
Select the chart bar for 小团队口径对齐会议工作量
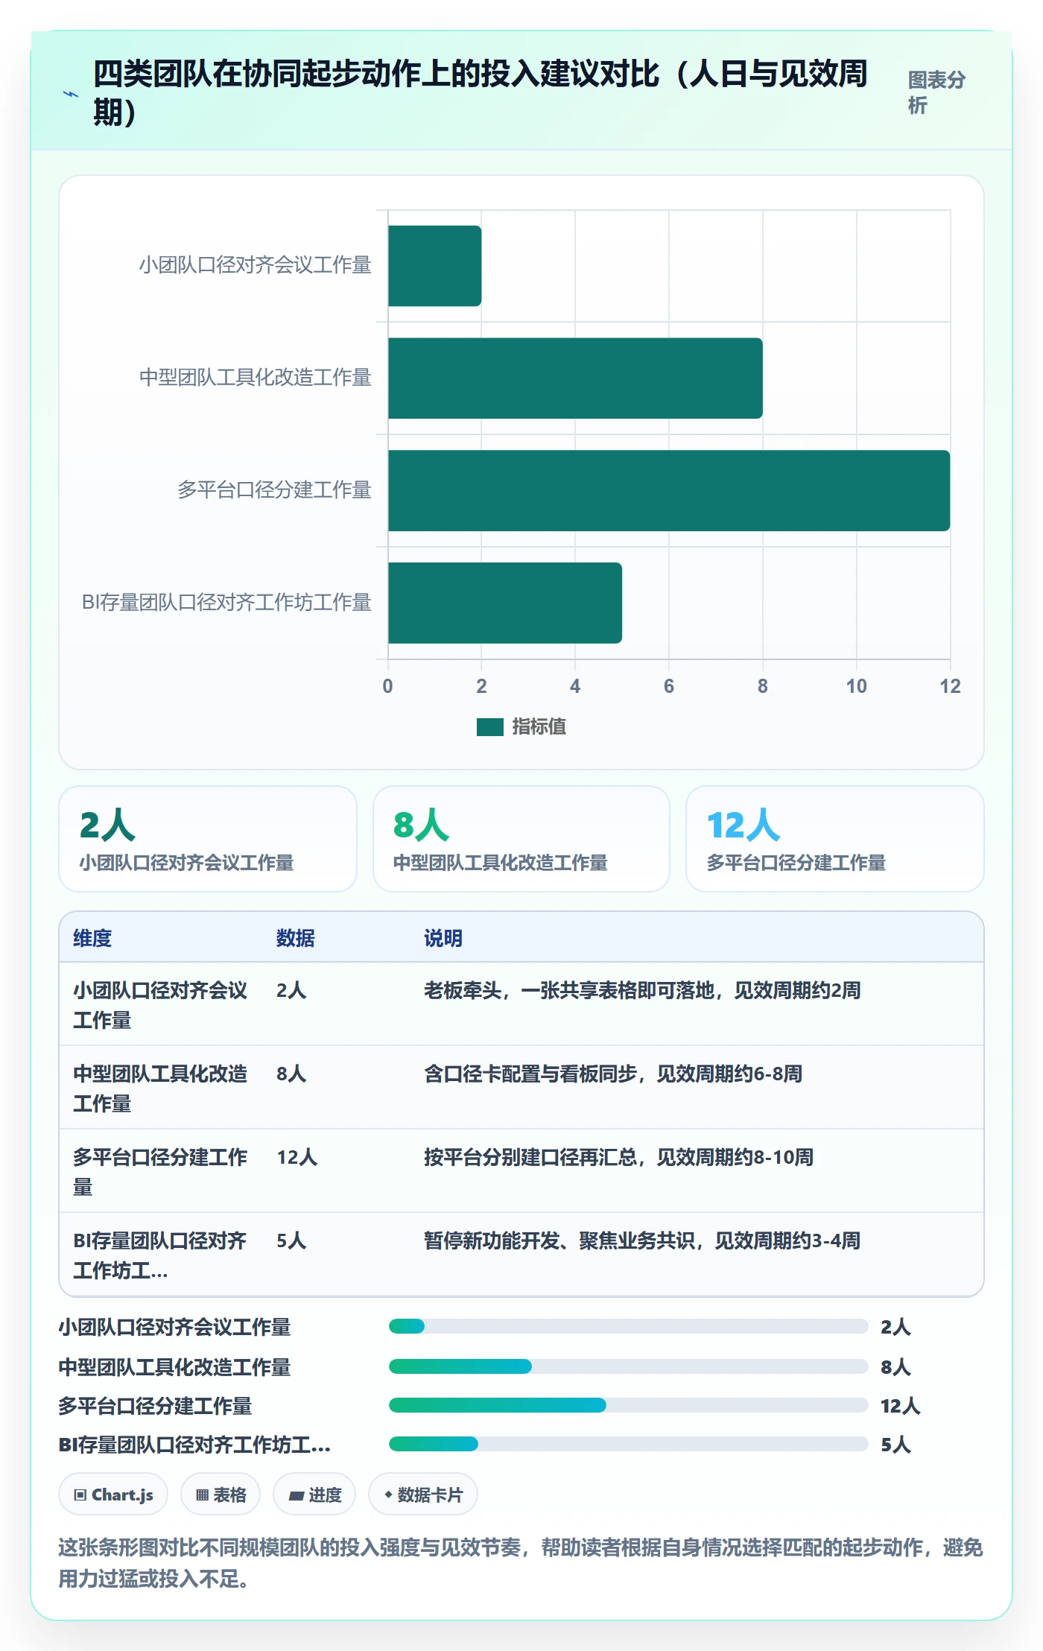click(434, 266)
